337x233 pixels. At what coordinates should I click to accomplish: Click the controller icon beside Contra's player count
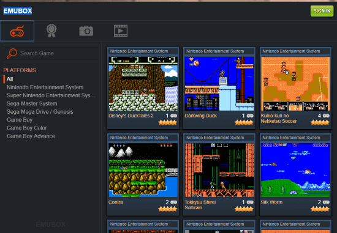pyautogui.click(x=173, y=202)
